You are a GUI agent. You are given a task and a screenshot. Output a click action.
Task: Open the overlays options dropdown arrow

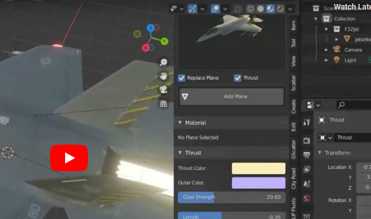pos(225,9)
